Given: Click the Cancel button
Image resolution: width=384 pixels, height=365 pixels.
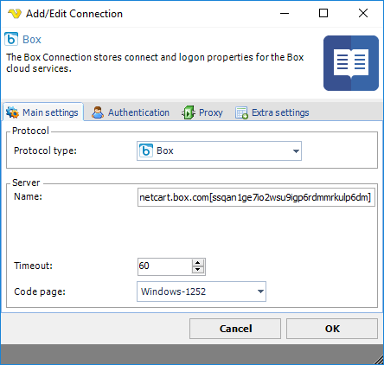Looking at the screenshot, I should [235, 329].
